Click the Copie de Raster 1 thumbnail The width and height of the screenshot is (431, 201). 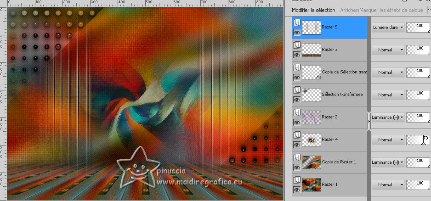click(312, 162)
